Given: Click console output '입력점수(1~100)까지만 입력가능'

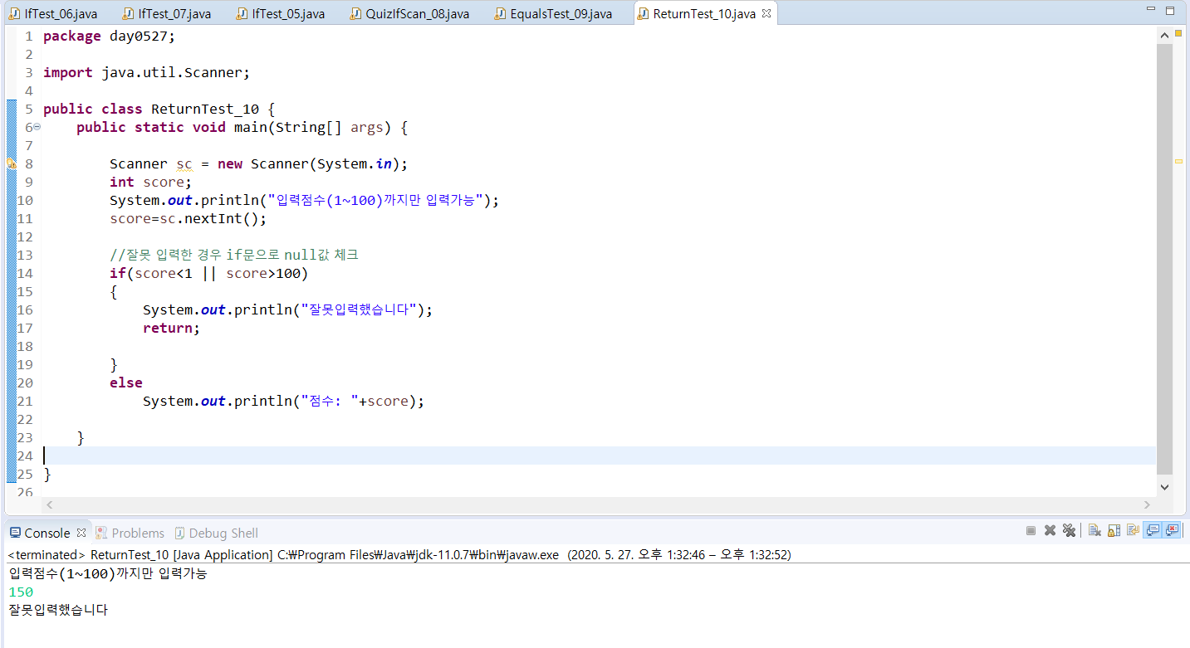Looking at the screenshot, I should [108, 574].
